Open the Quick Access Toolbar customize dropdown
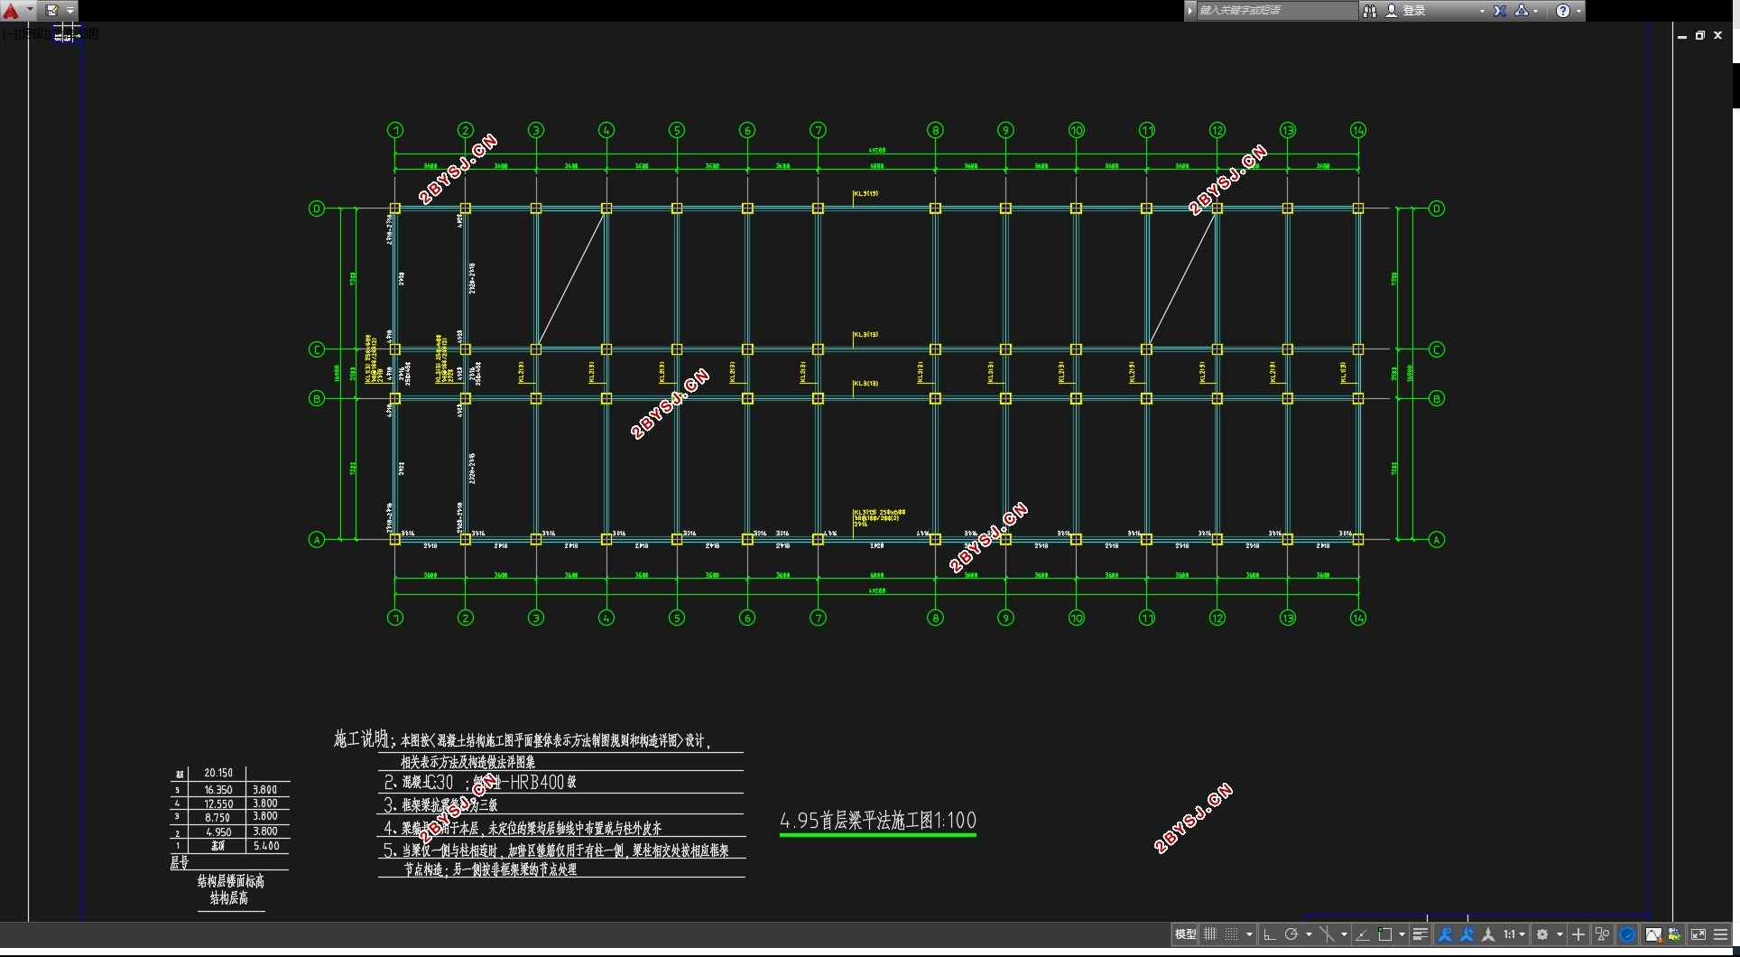 coord(70,11)
